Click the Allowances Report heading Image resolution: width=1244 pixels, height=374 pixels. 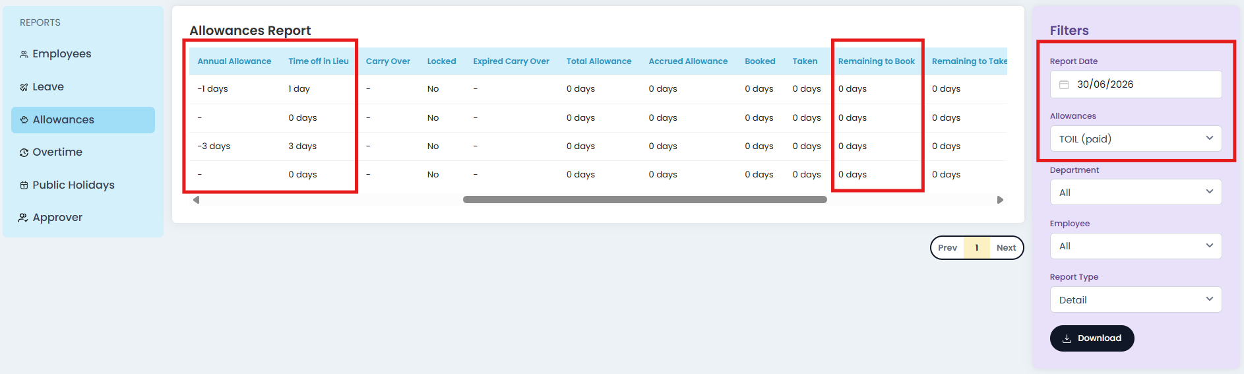click(x=250, y=30)
